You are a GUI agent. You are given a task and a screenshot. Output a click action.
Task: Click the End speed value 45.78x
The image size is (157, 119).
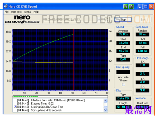tap(123, 51)
